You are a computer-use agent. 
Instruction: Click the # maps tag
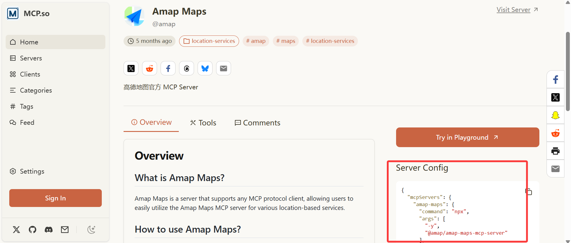[x=286, y=41]
